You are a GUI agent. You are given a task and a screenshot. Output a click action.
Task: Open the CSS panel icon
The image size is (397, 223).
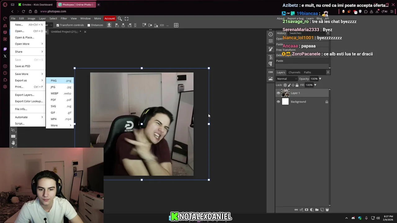(270, 72)
